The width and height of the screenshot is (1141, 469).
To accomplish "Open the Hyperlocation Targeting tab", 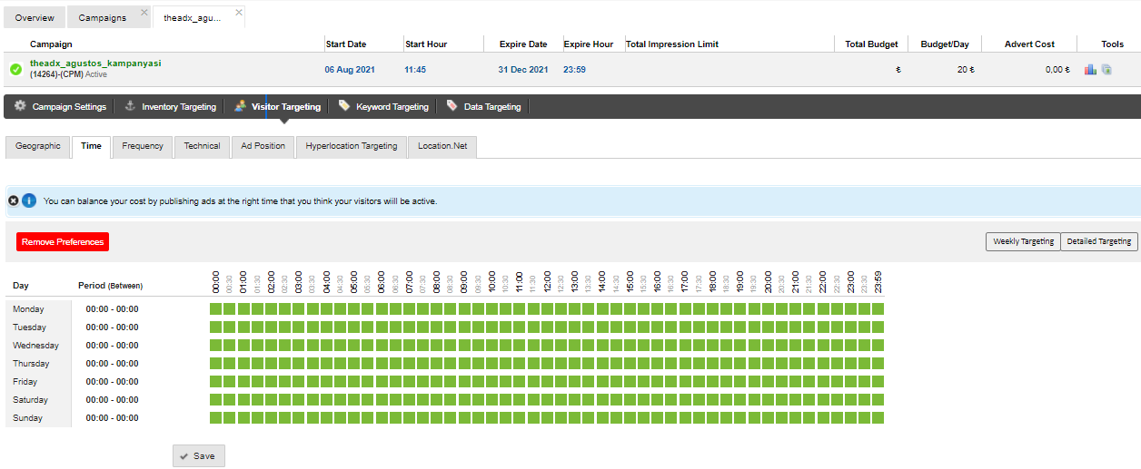I will (352, 146).
